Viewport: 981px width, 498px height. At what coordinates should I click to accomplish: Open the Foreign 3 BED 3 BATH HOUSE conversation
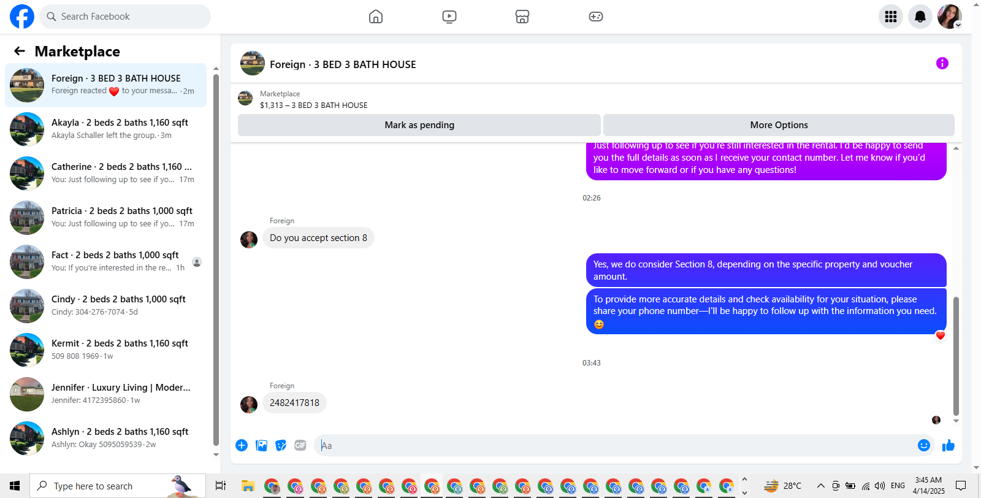pyautogui.click(x=105, y=85)
